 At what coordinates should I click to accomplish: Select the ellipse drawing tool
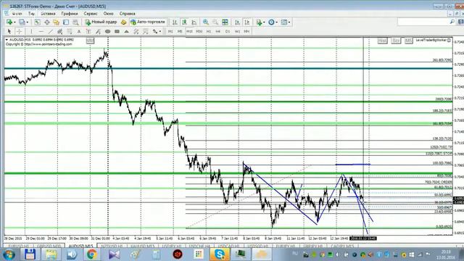tap(107, 31)
